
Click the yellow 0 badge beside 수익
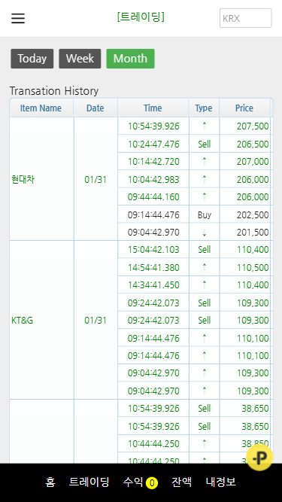[x=152, y=482]
